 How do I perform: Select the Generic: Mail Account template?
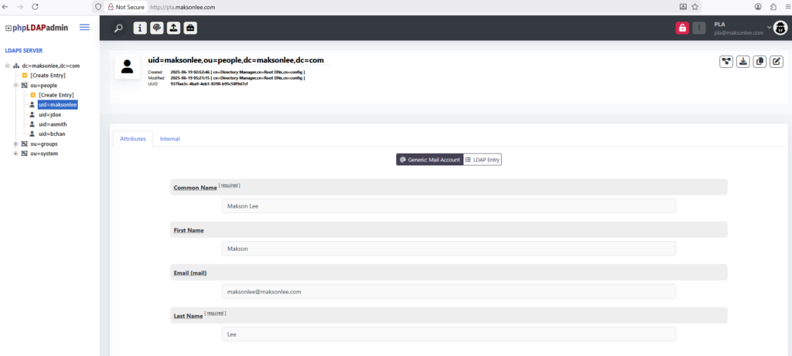point(429,159)
